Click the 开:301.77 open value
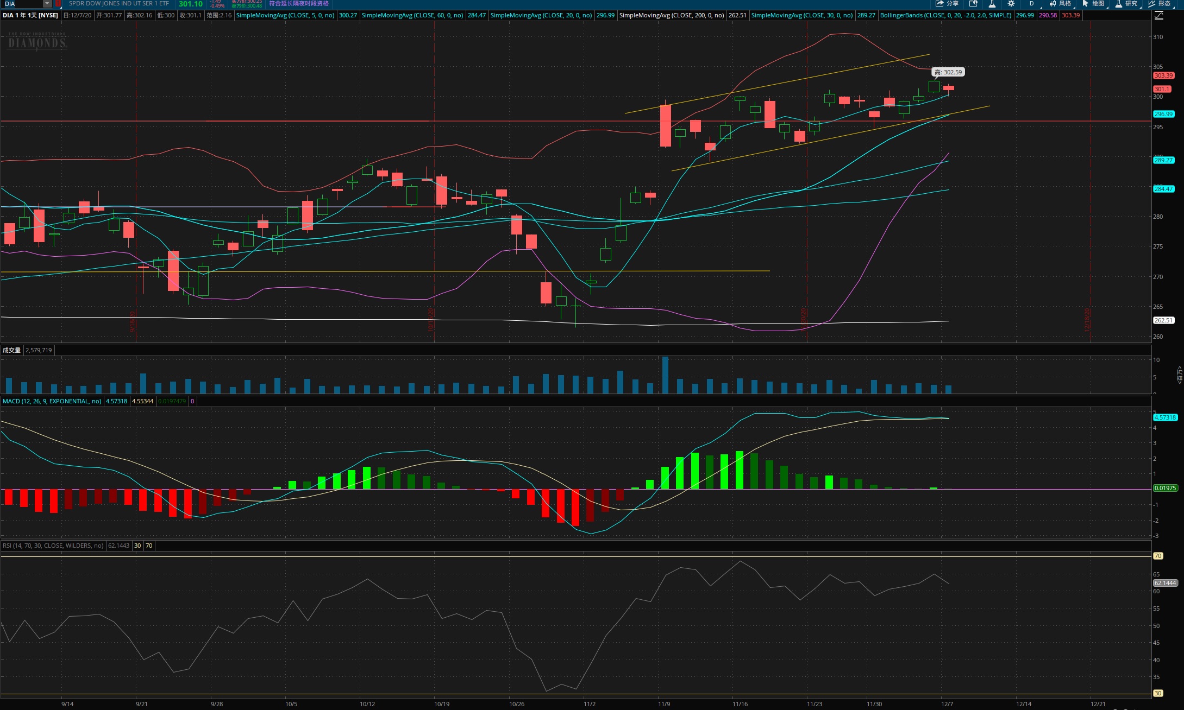This screenshot has width=1184, height=710. pos(109,15)
